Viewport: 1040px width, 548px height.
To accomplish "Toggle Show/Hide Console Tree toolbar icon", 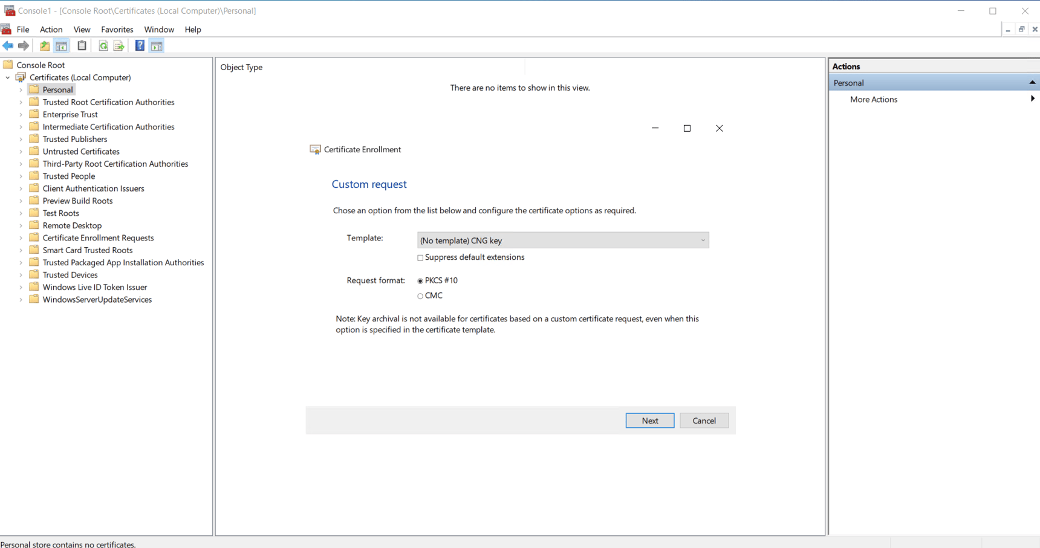I will 62,46.
